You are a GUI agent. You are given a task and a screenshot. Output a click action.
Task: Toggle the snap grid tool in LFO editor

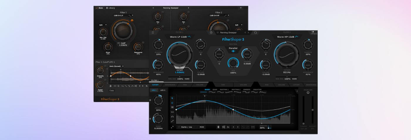click(172, 107)
